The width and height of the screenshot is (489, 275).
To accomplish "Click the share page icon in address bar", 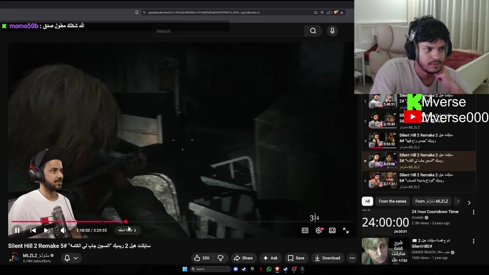I will pyautogui.click(x=329, y=12).
